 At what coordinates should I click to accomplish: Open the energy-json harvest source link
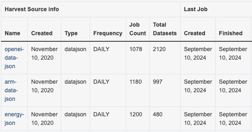14,119
